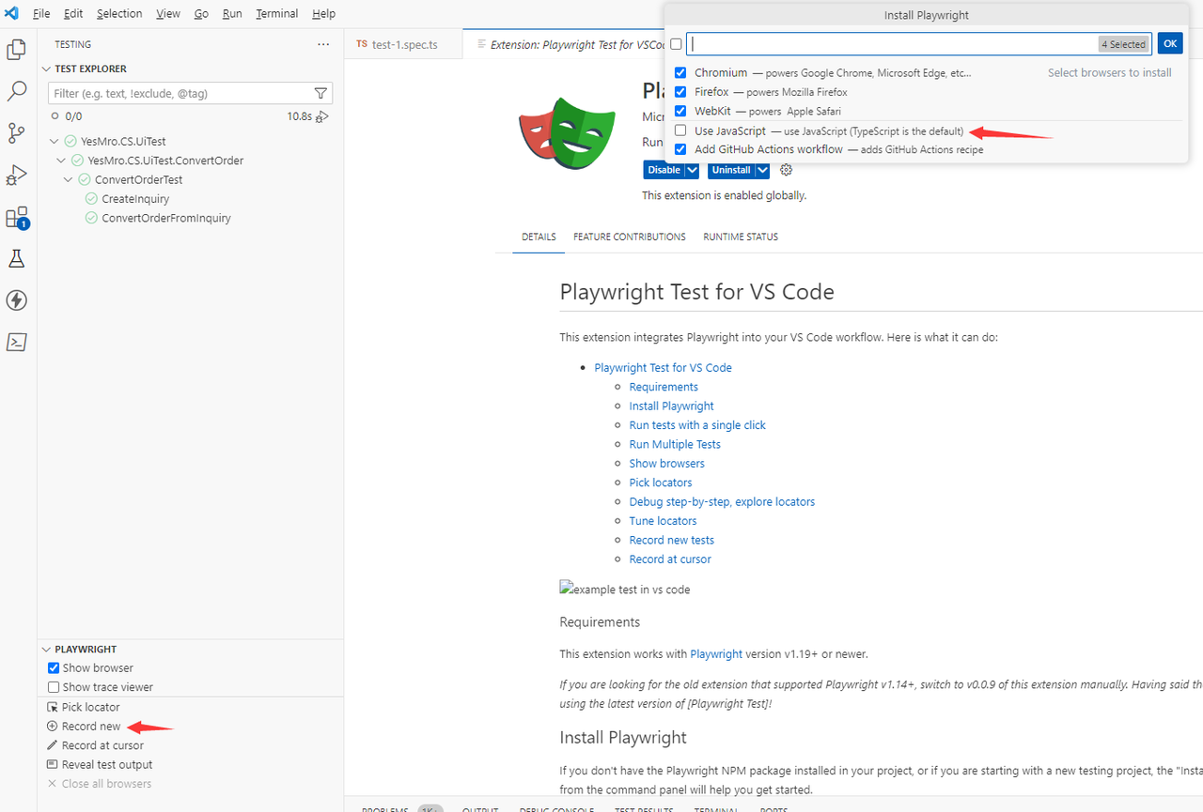The width and height of the screenshot is (1203, 812).
Task: Open the Terminal menu
Action: click(276, 13)
